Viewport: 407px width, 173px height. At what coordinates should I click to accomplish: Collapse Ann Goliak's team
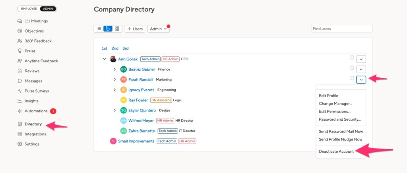[x=105, y=59]
